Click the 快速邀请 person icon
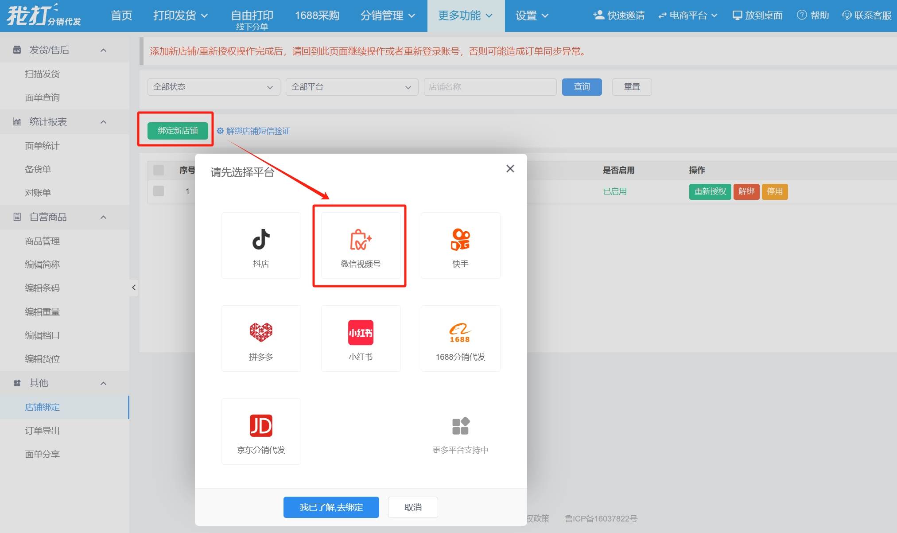This screenshot has width=897, height=533. 598,15
